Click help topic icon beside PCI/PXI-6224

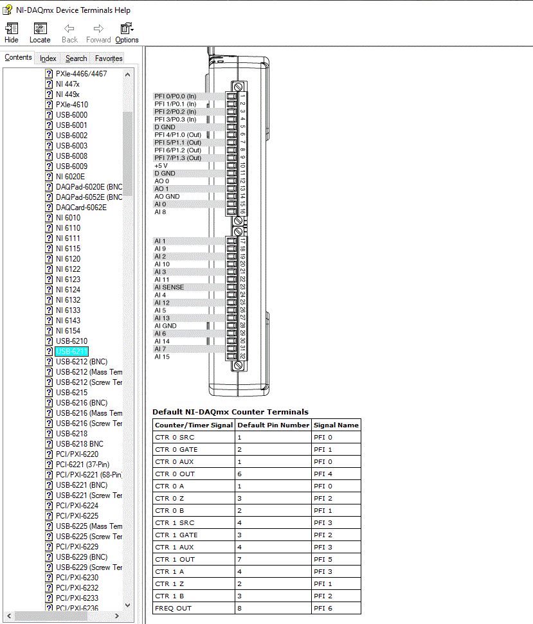click(49, 505)
